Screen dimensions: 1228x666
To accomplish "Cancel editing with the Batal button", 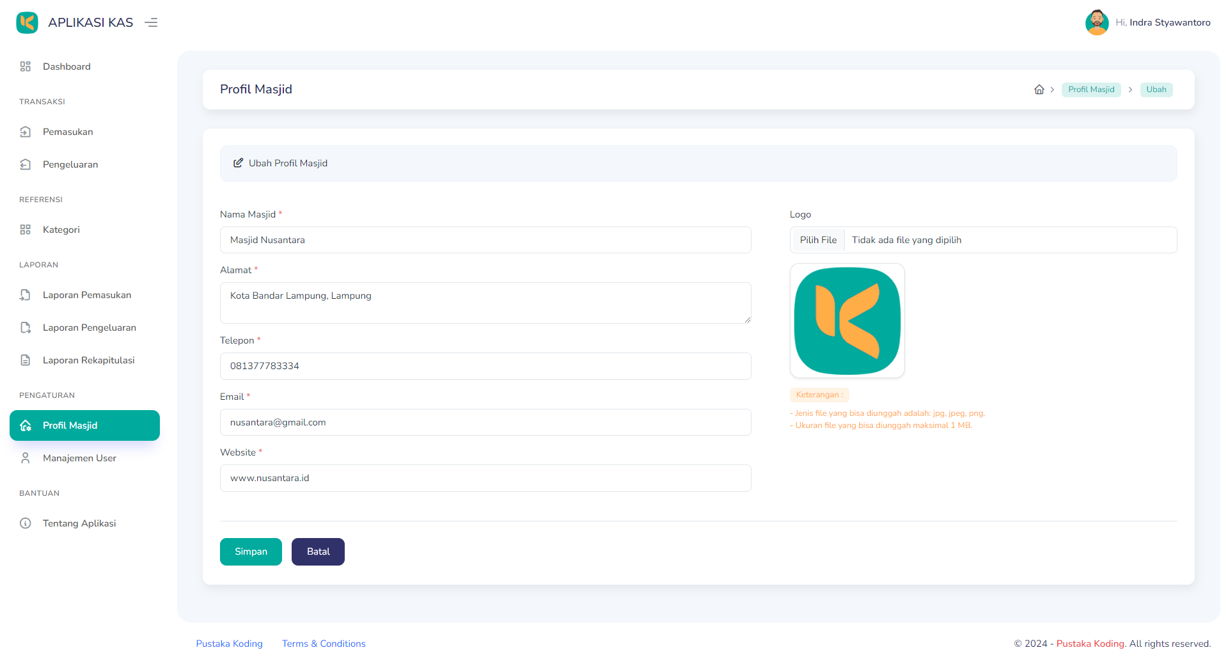I will coord(318,551).
